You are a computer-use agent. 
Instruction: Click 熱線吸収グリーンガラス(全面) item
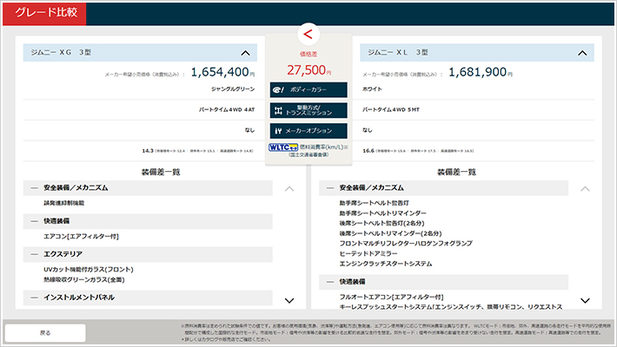[84, 280]
